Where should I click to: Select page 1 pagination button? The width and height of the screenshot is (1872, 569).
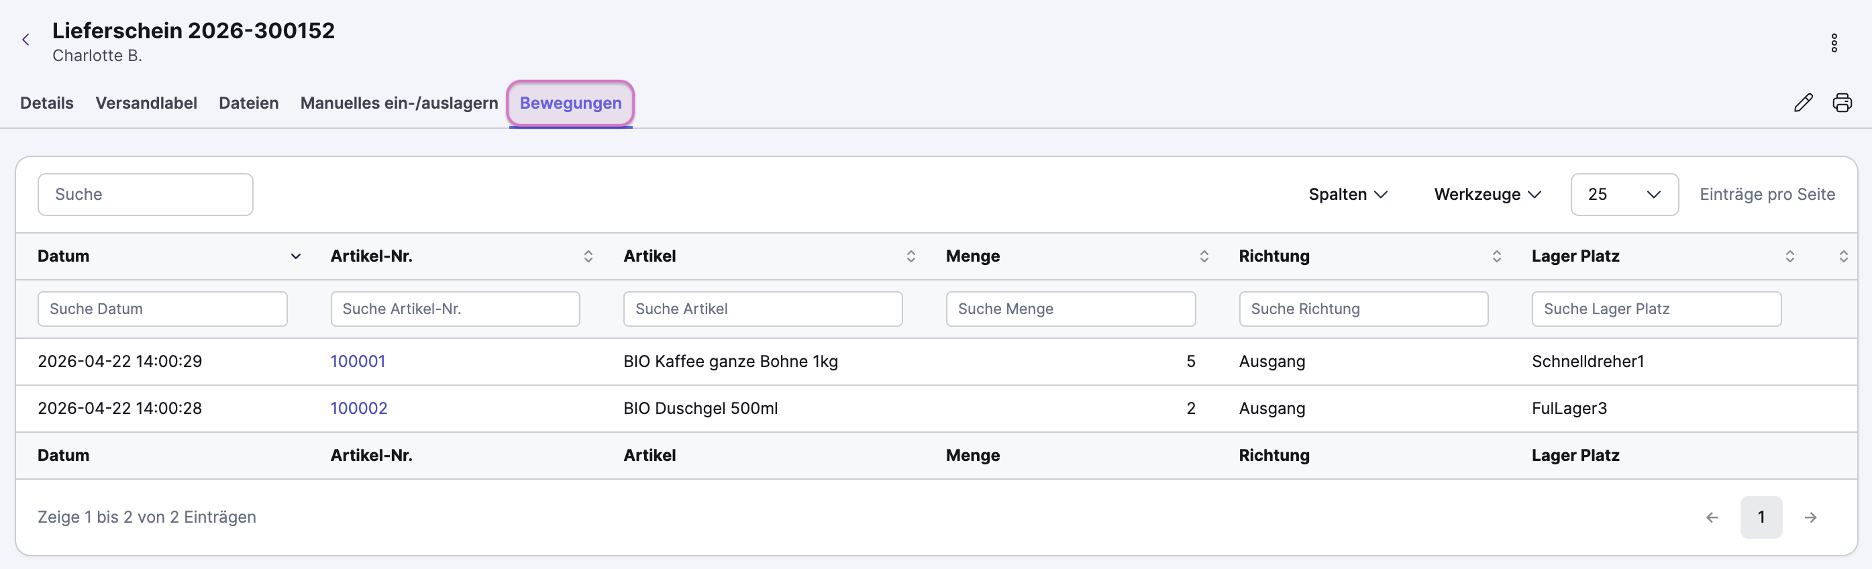(1761, 517)
